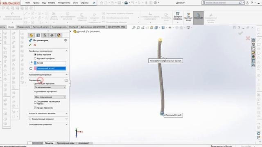
Task: Click the zoom to fit magnifier icon
Action: point(134,28)
